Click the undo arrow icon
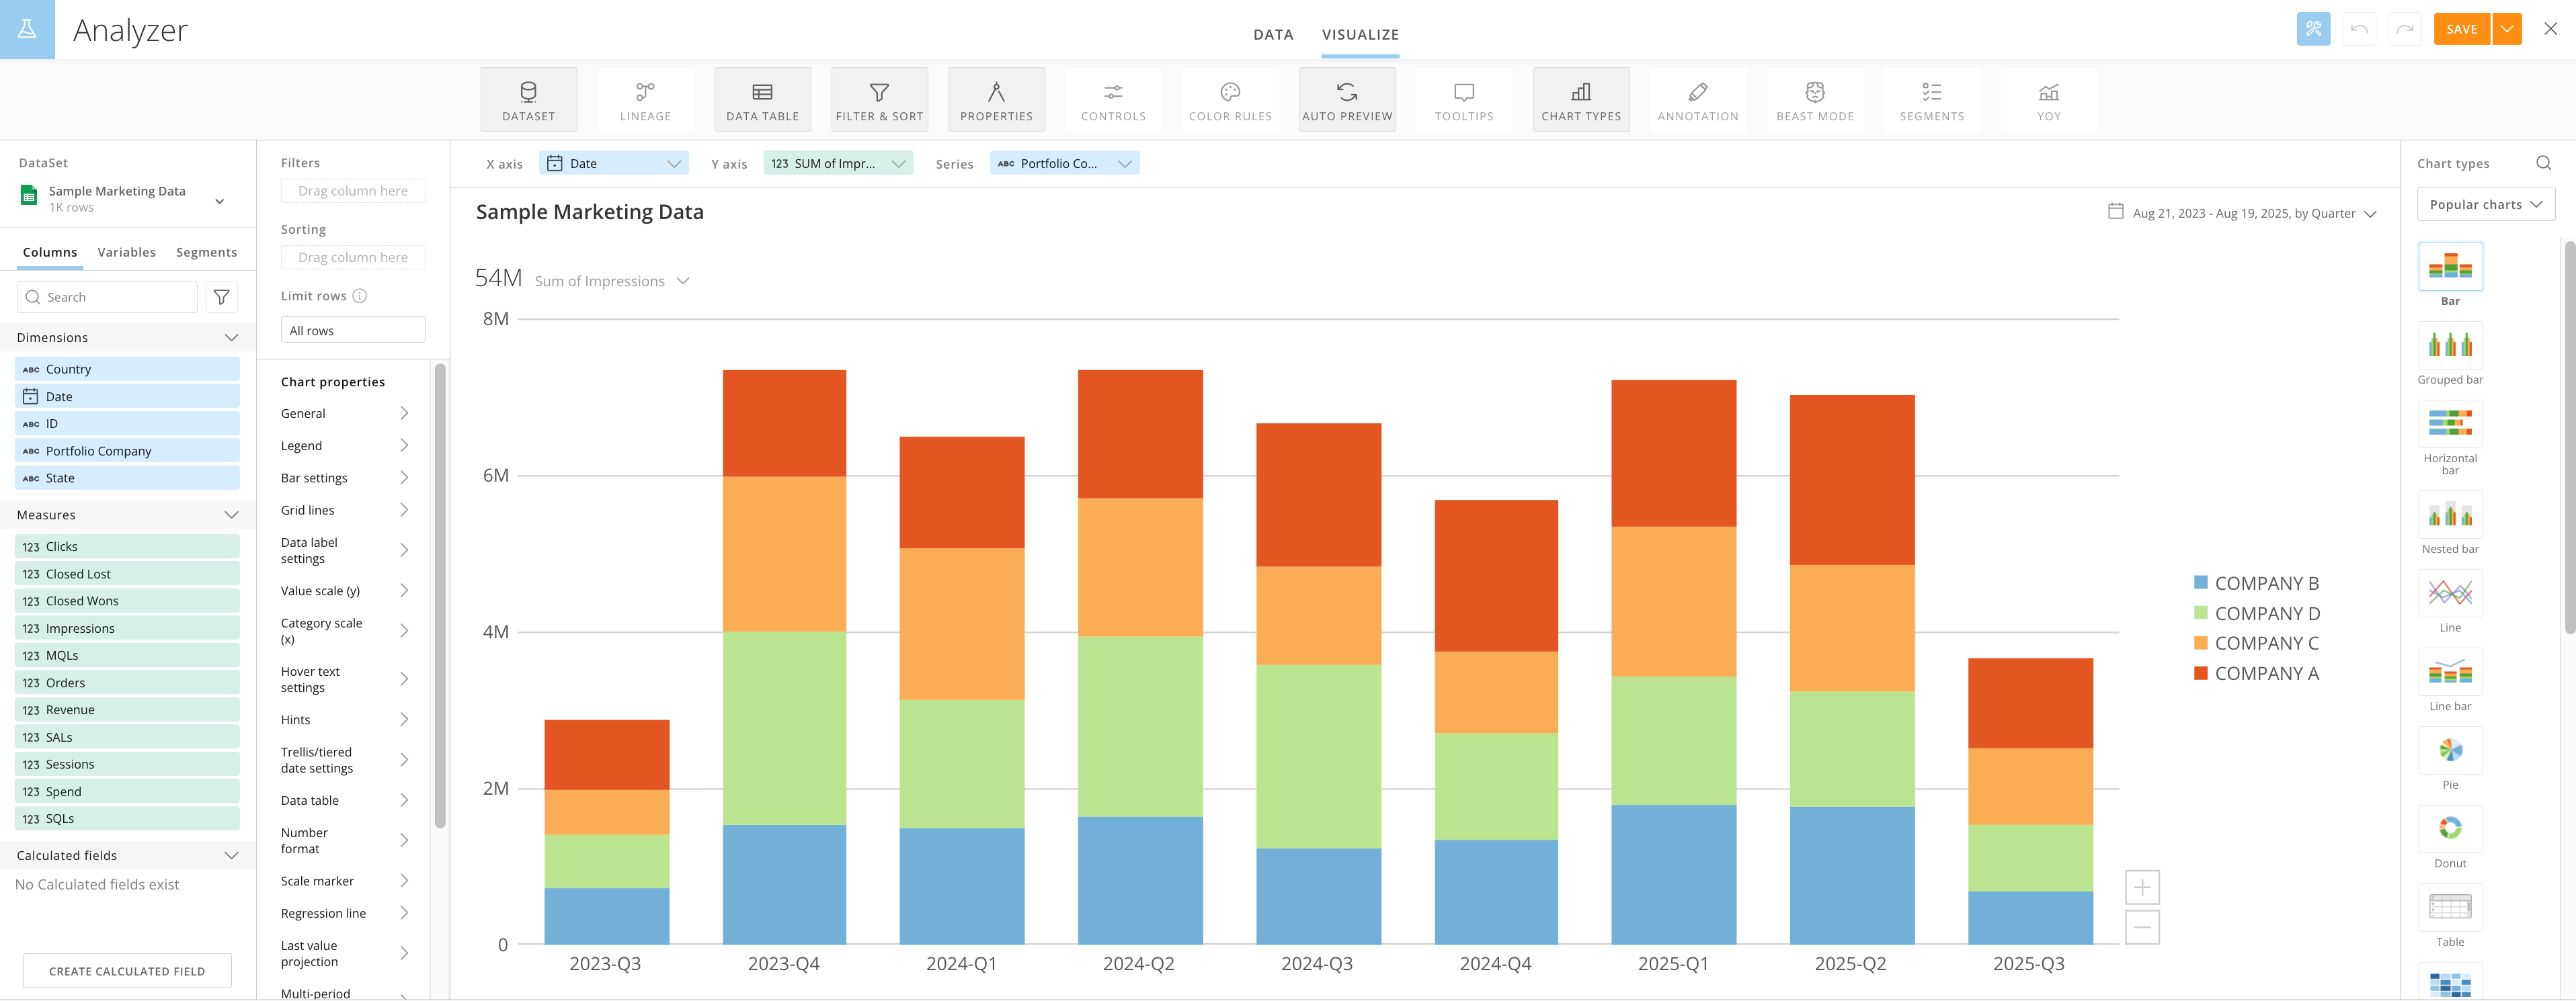This screenshot has height=1001, width=2576. 2358,29
